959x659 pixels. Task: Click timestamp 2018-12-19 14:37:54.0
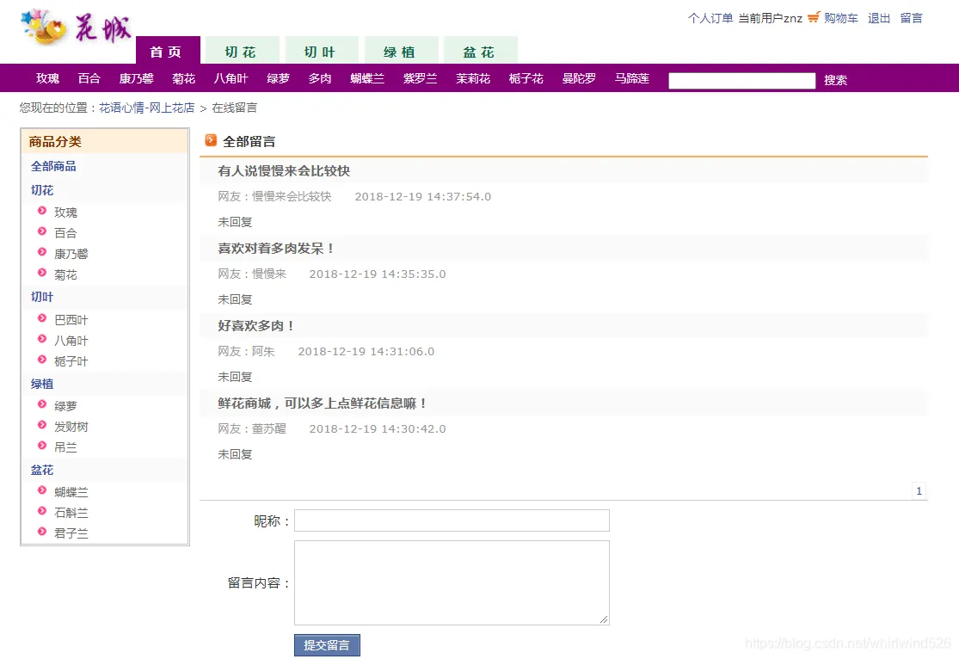pyautogui.click(x=422, y=196)
